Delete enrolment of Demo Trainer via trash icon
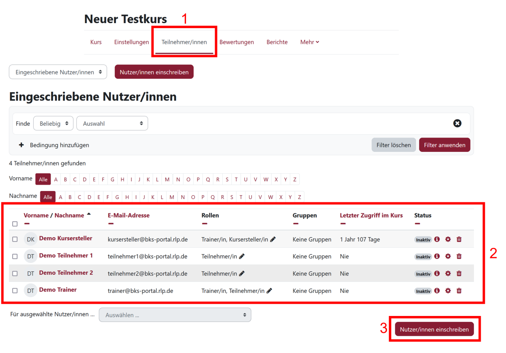Image resolution: width=506 pixels, height=353 pixels. 459,291
